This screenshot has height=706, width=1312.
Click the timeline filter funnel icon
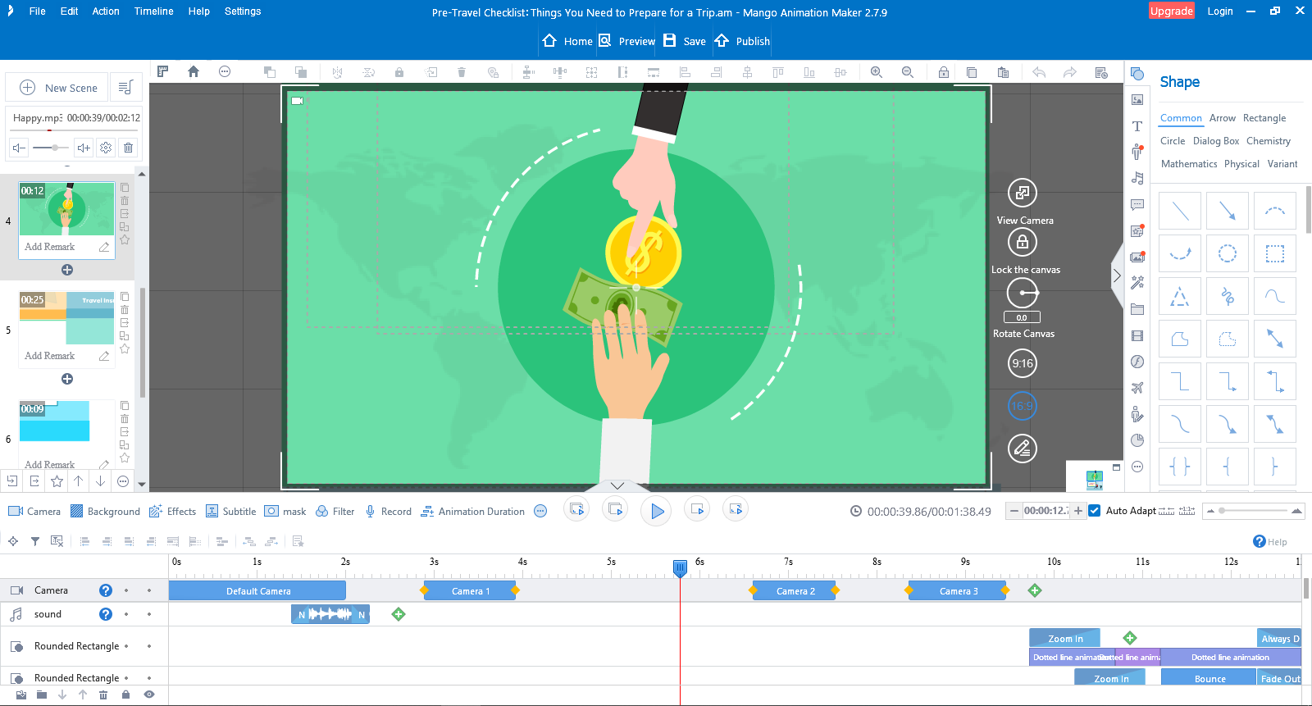point(35,541)
